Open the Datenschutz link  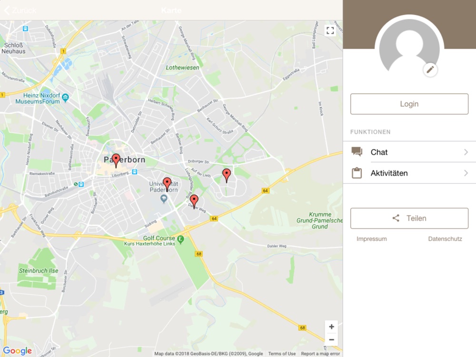click(x=445, y=239)
